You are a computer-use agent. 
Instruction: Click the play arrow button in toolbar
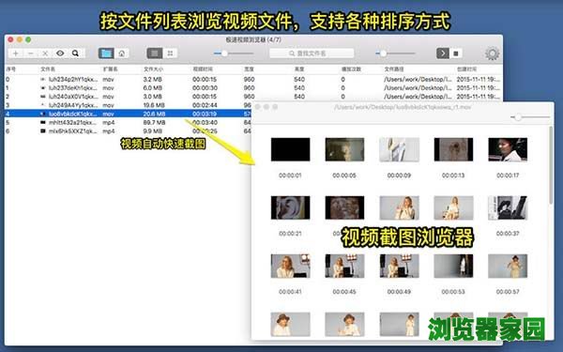443,54
